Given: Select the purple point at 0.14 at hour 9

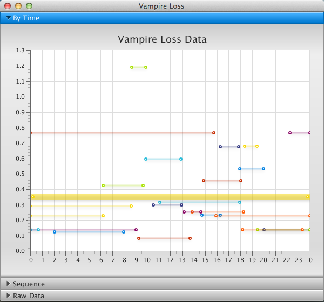Looking at the screenshot, I should coord(136,230).
